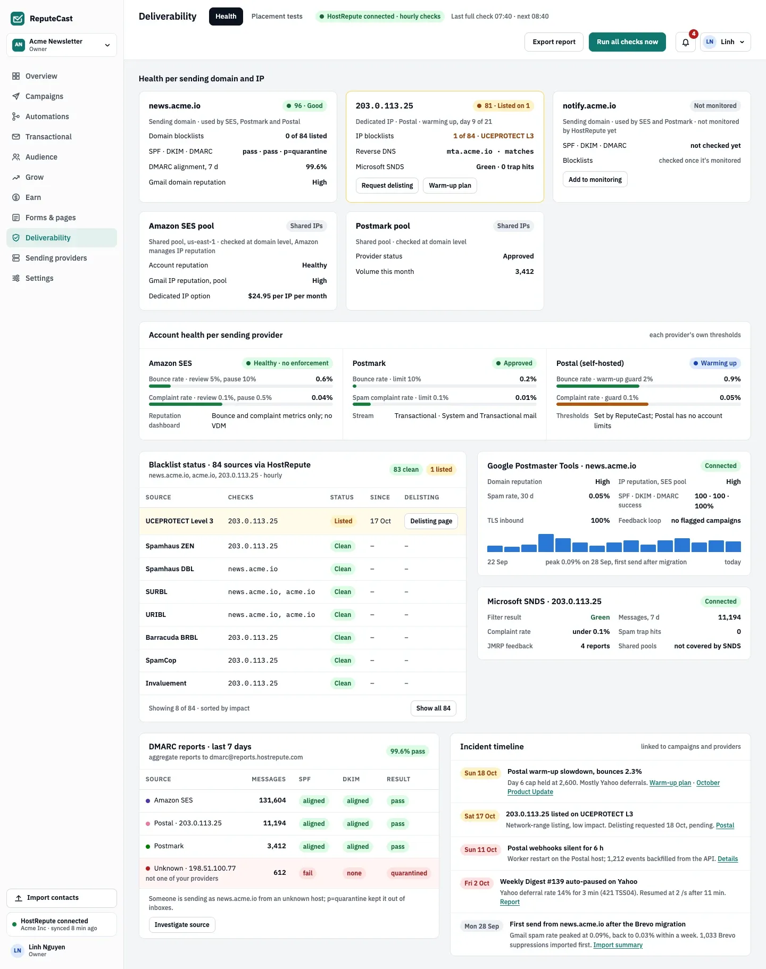Click the tallest bar in spam rate chart
Screen dimensions: 766x969
click(x=546, y=543)
